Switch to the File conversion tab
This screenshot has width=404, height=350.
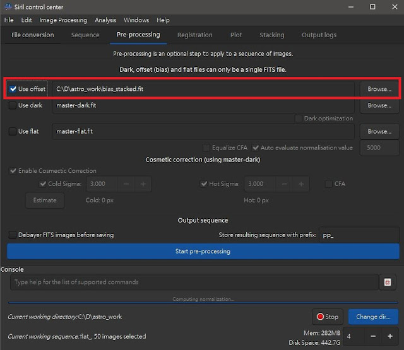[33, 35]
